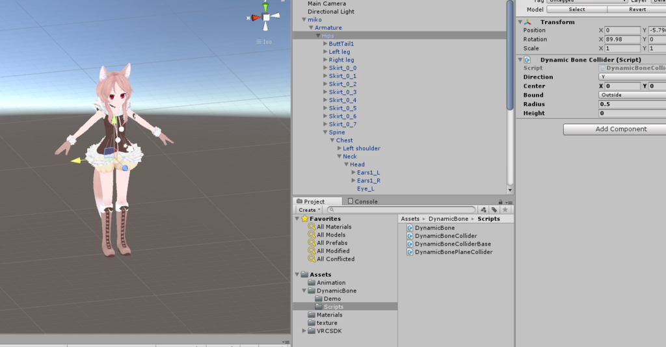This screenshot has width=666, height=347.
Task: Click the green Y-axis cone on scene gizmo
Action: click(x=265, y=7)
